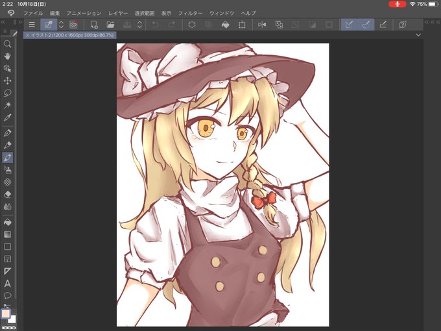Click the Open file folder icon

tap(110, 25)
